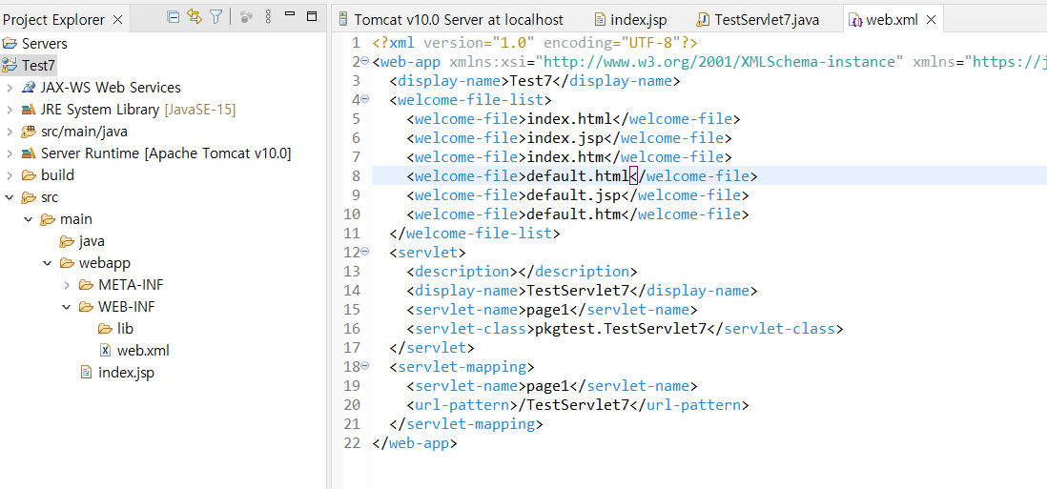
Task: Fold the servlet-mapping element at line 18
Action: point(364,366)
